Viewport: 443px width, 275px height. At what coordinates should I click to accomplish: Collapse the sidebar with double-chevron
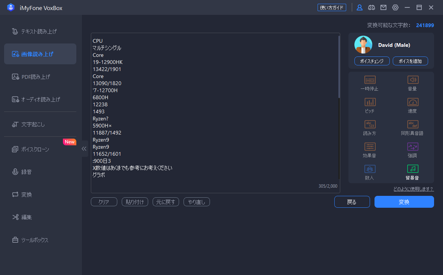(x=84, y=149)
